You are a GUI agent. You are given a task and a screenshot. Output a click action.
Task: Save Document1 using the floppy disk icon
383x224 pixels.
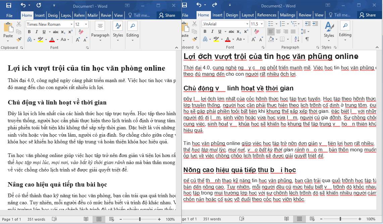[8, 5]
